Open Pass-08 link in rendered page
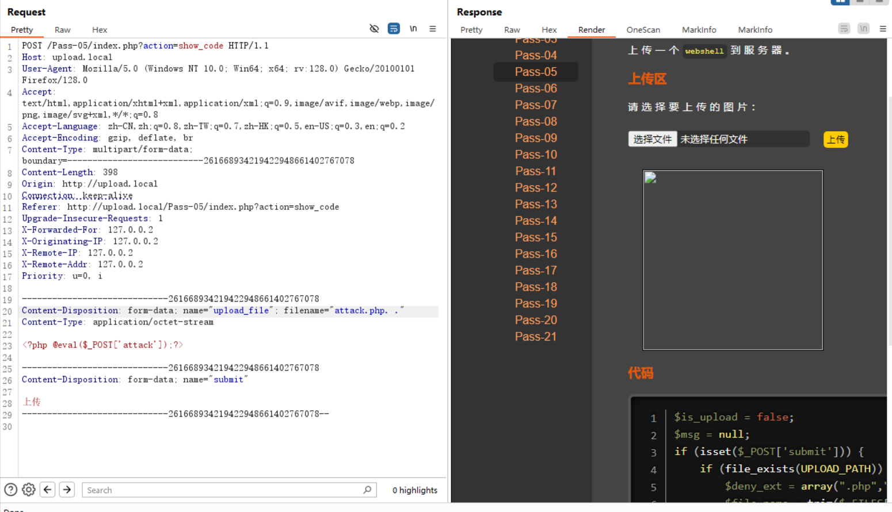The image size is (892, 512). click(536, 121)
